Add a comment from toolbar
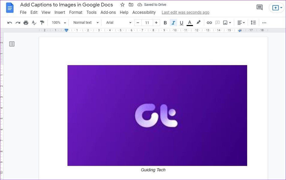This screenshot has width=286, height=180. click(218, 22)
